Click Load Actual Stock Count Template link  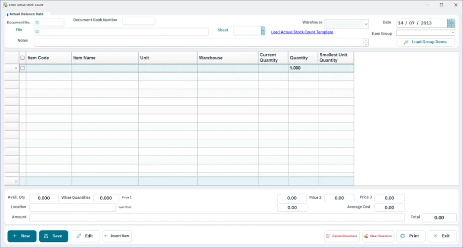click(x=302, y=32)
